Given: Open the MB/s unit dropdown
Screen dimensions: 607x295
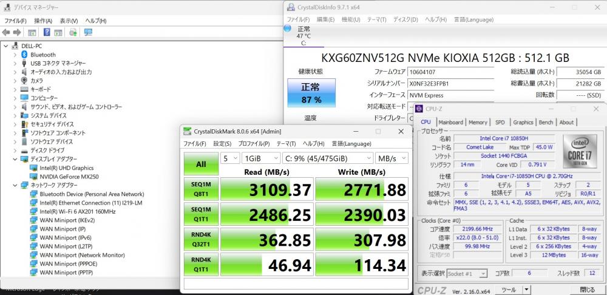Looking at the screenshot, I should pos(392,158).
